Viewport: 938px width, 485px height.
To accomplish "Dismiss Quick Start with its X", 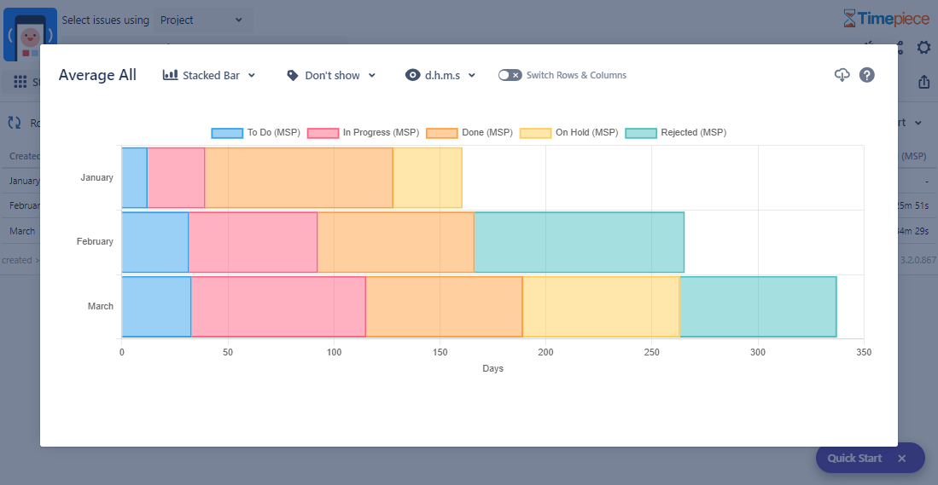I will click(901, 458).
